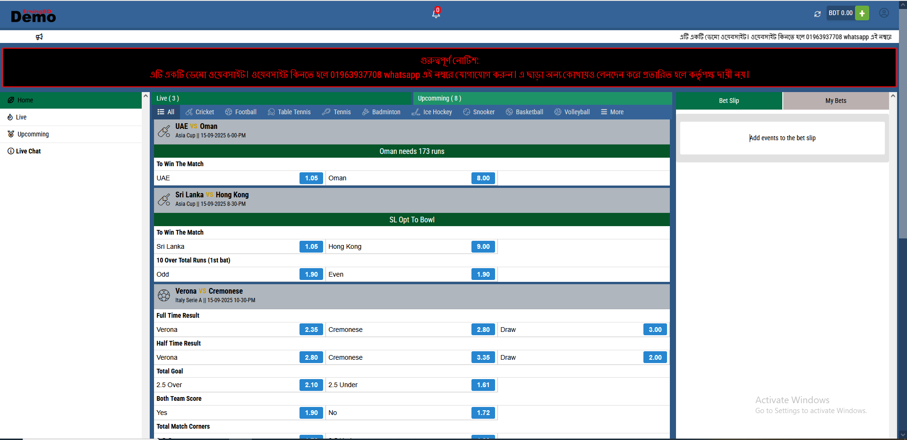
Task: Select UAE odds 1.05 to win
Action: tap(311, 178)
